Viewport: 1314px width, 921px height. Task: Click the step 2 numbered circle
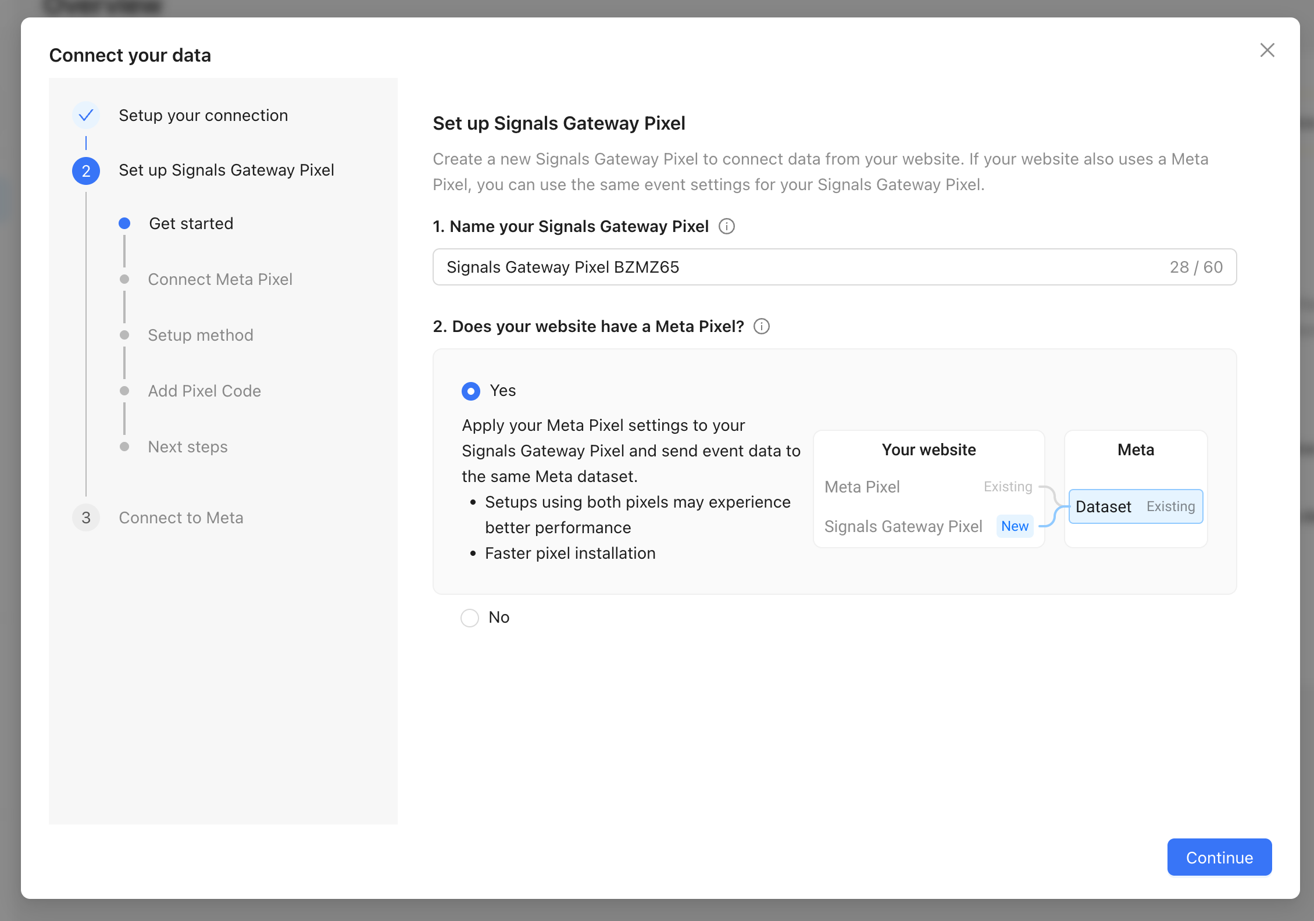[x=86, y=171]
